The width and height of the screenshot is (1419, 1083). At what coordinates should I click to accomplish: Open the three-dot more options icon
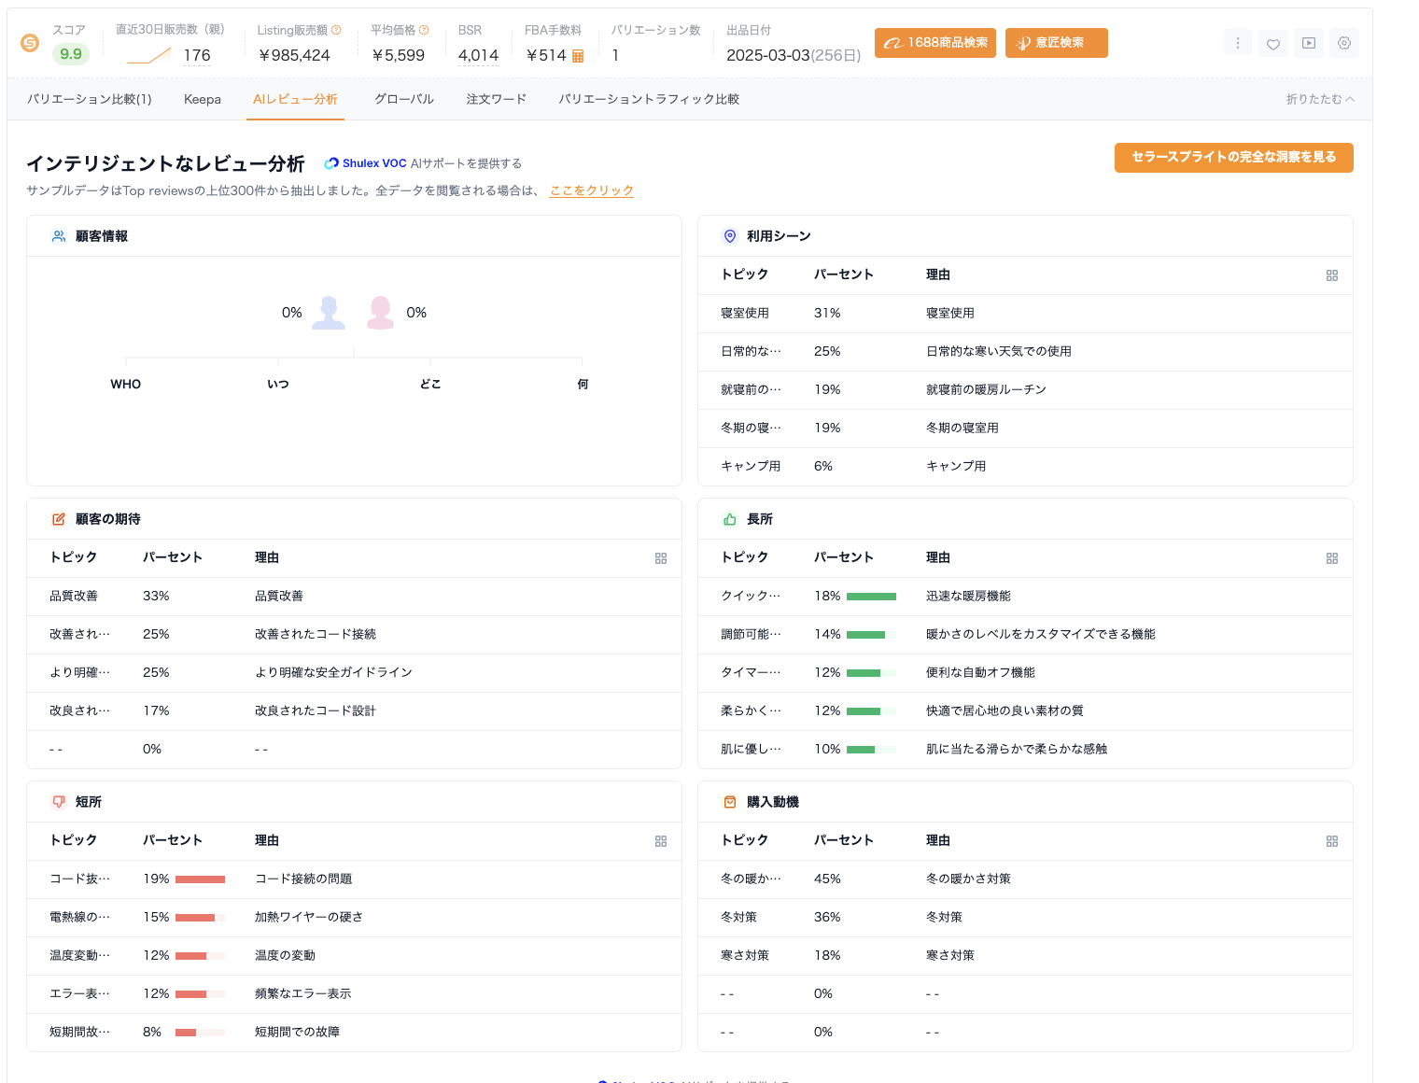tap(1238, 43)
